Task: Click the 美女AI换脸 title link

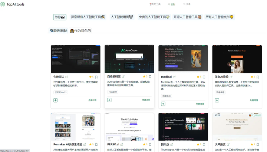Action: pos(222,77)
